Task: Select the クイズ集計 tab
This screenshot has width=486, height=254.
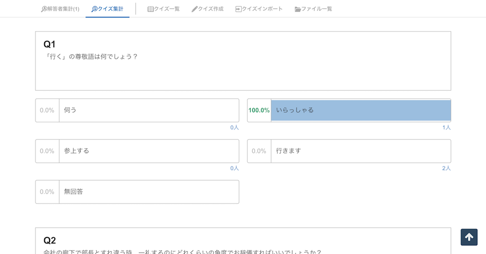Action: pos(107,9)
